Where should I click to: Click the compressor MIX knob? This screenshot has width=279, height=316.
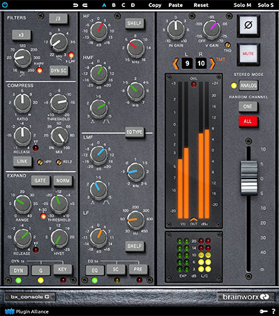[x=59, y=136]
